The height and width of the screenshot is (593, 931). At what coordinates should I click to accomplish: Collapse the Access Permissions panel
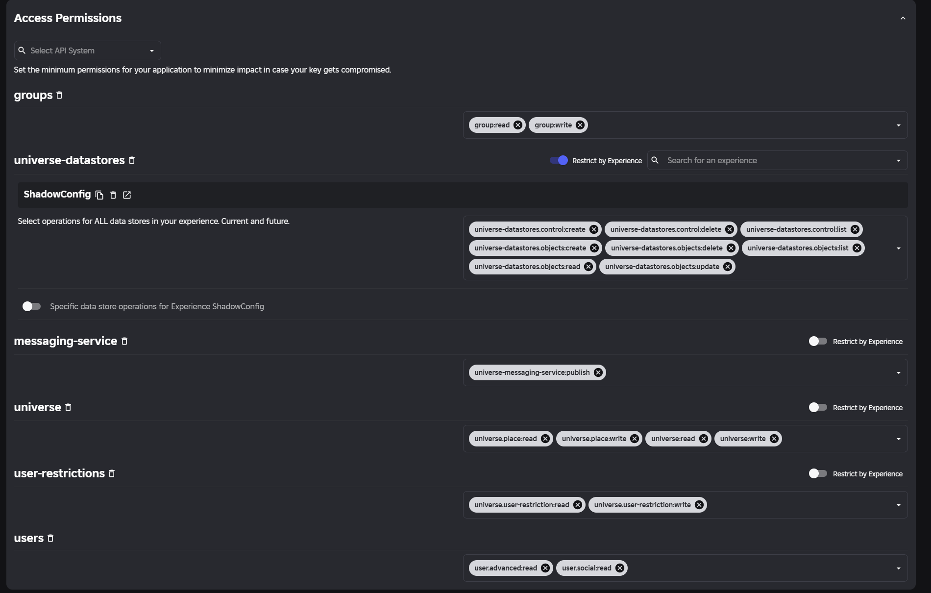903,18
